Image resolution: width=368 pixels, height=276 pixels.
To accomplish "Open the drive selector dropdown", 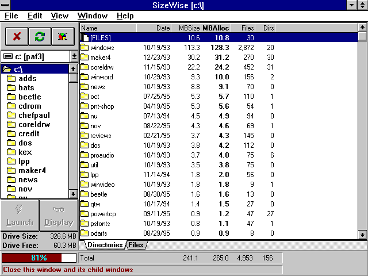I will (x=74, y=56).
